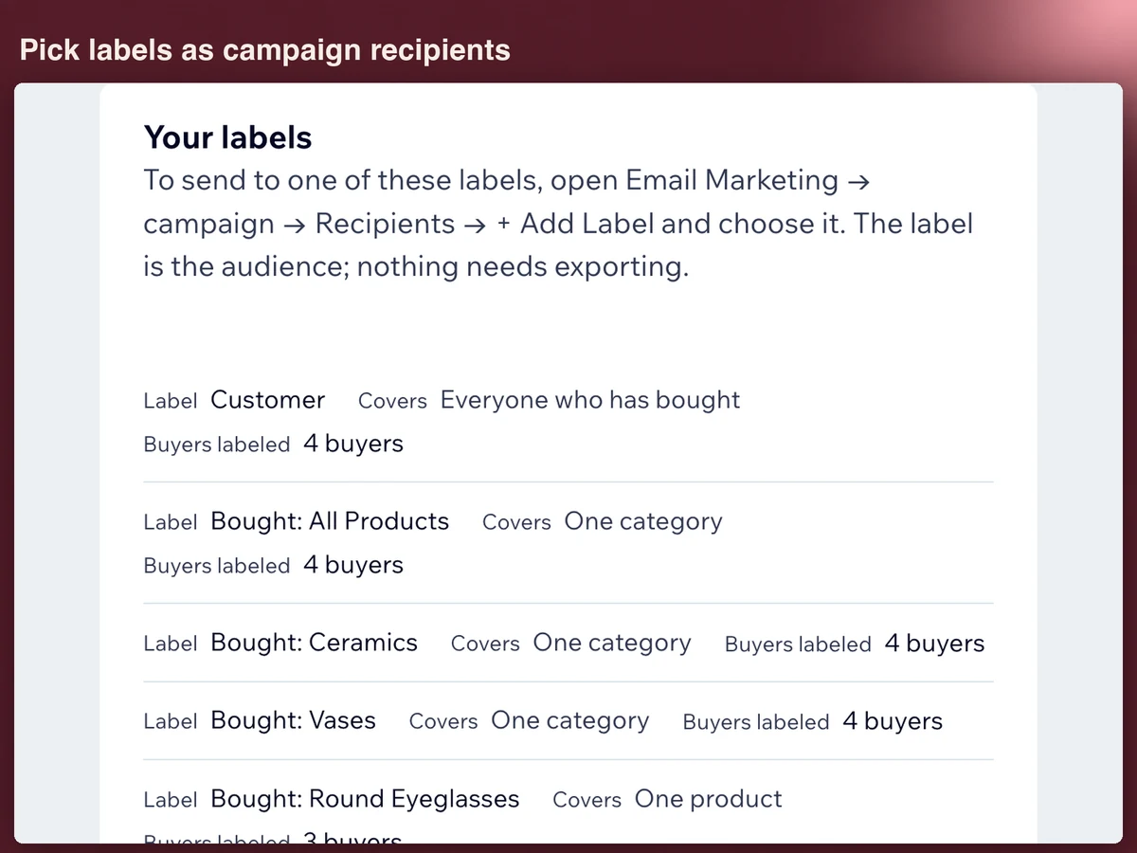Click '4 buyers' count for Ceramics

click(x=934, y=644)
